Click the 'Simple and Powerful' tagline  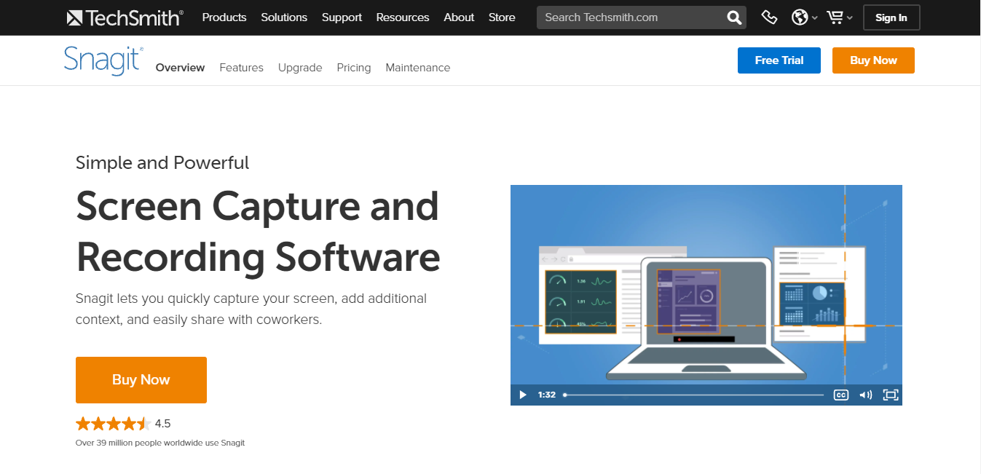coord(162,162)
